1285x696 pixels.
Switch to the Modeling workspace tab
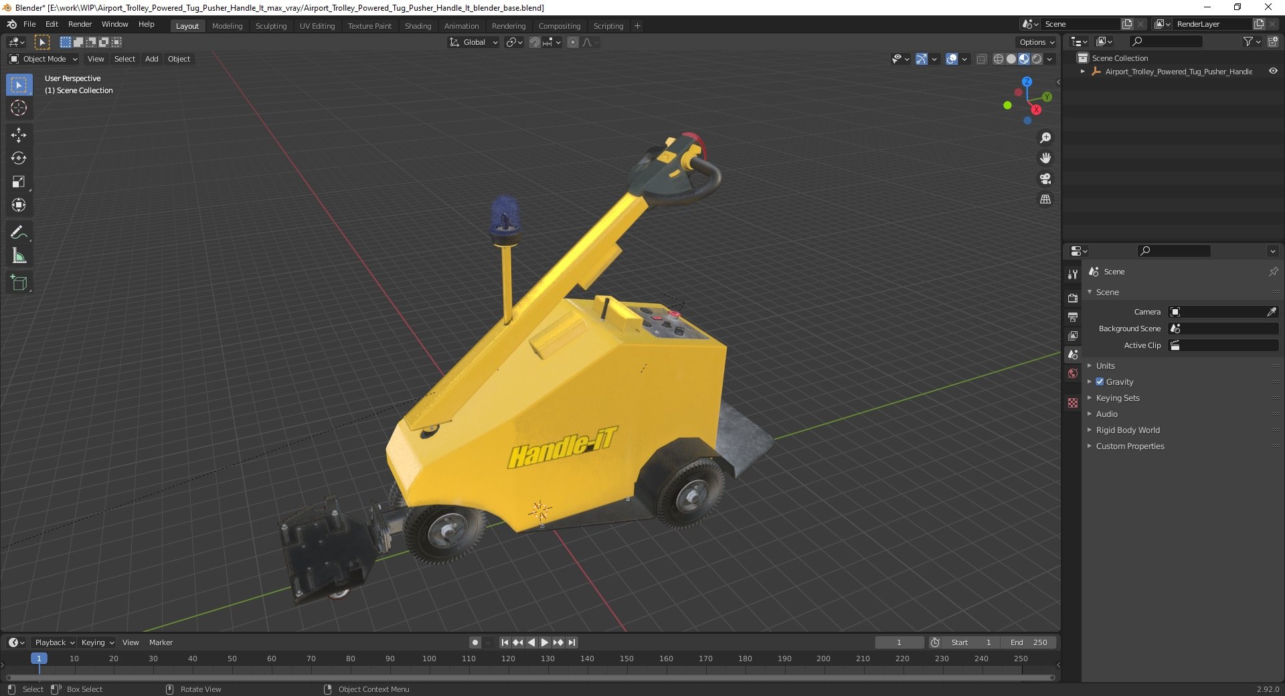pos(227,26)
